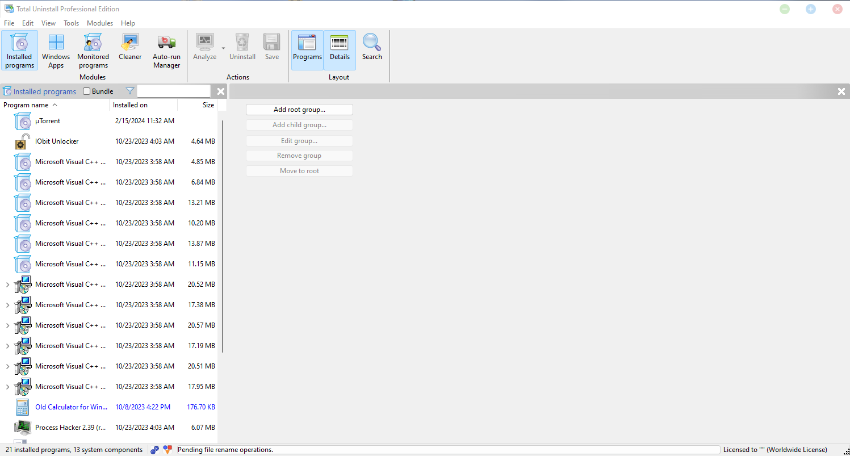Click the second status bar icon
Viewport: 850px width, 456px height.
168,450
